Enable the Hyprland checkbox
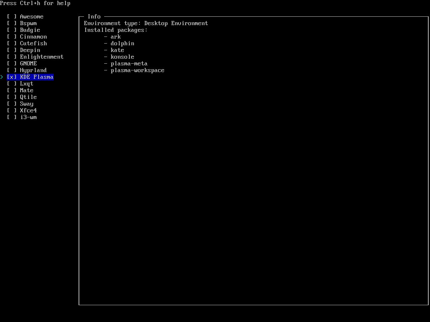This screenshot has height=322, width=430. [x=11, y=70]
